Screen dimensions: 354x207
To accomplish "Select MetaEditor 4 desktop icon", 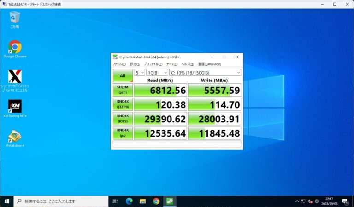I will (x=15, y=136).
